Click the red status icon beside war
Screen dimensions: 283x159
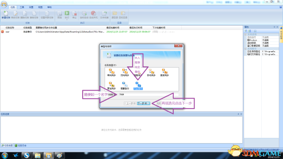3,32
